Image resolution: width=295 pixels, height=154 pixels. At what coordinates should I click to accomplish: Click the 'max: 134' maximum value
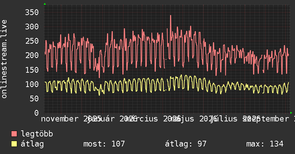coord(265,144)
